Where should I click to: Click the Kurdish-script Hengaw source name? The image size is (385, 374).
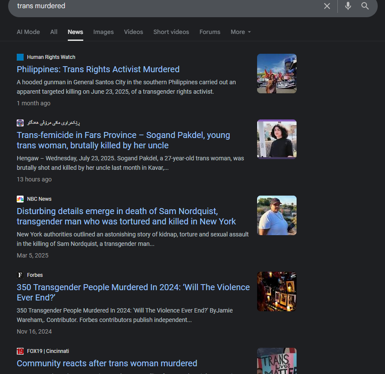click(54, 123)
